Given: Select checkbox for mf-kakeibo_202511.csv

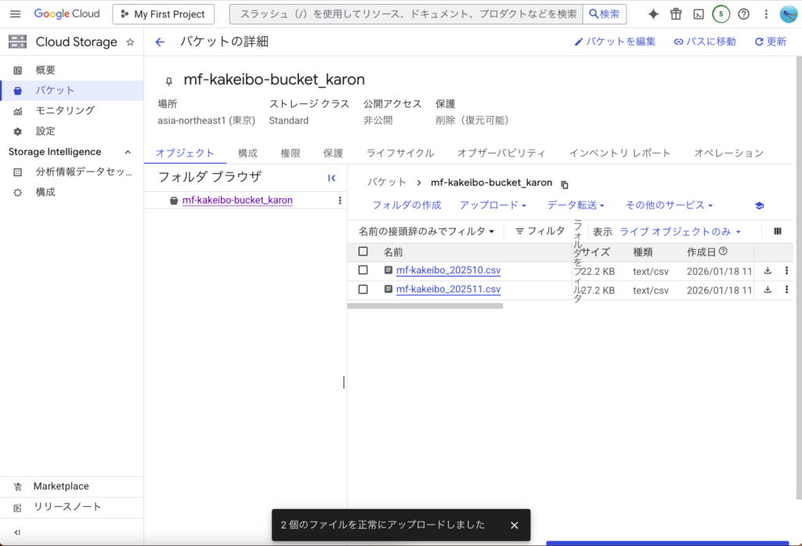Looking at the screenshot, I should coord(363,289).
